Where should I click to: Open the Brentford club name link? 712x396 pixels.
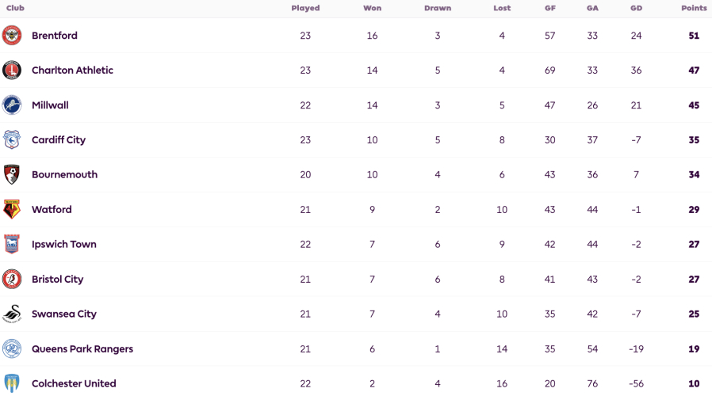point(55,36)
